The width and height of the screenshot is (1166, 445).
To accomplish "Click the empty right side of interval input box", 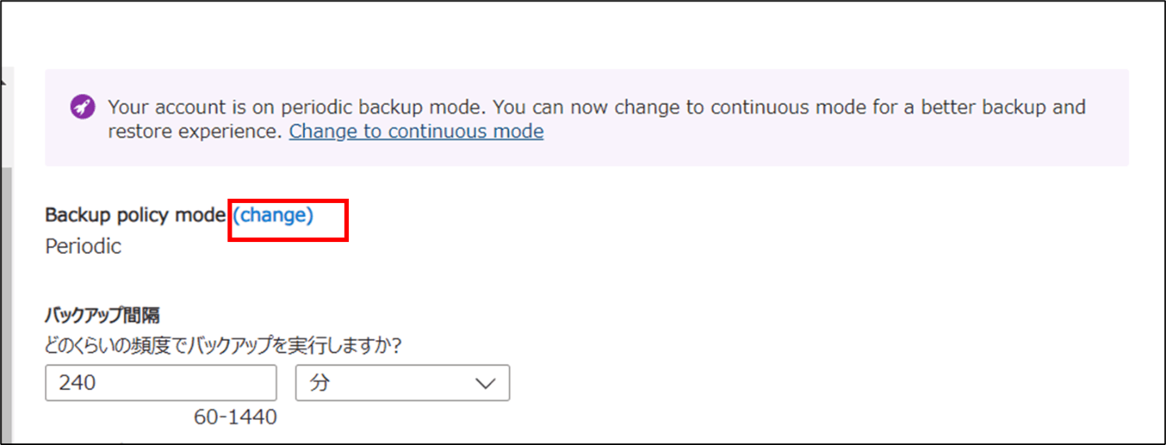I will (x=217, y=383).
